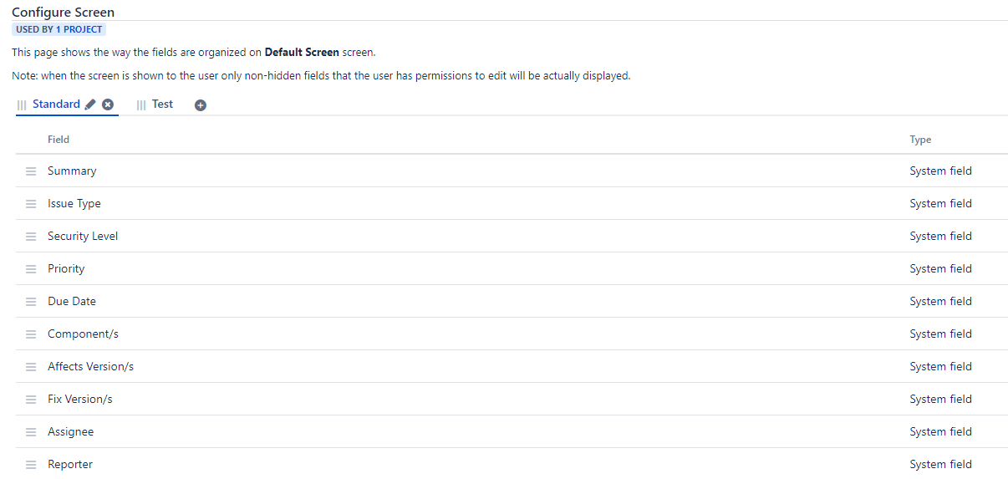
Task: Add a new tab with the plus icon
Action: click(201, 105)
